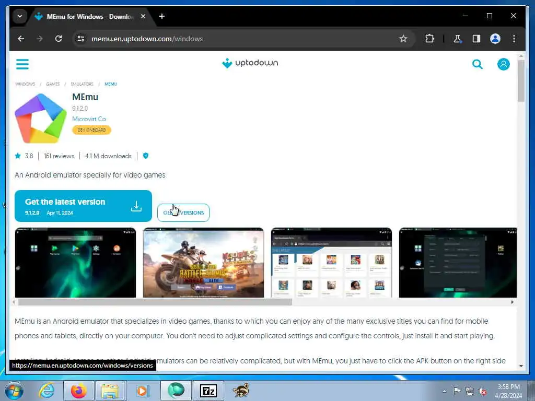Click the 4.1 M downloads text
The image size is (535, 401).
coord(108,156)
